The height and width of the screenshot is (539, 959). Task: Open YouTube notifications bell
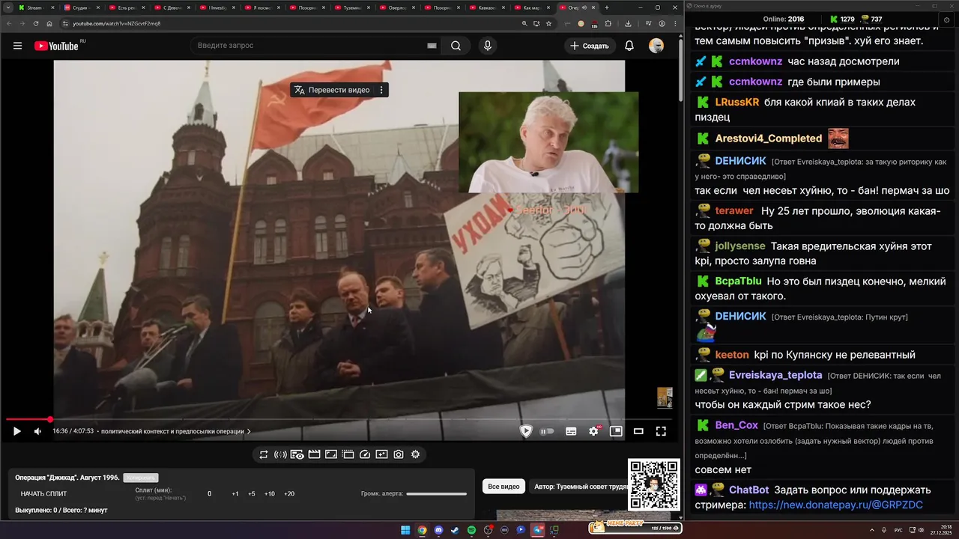pos(629,46)
